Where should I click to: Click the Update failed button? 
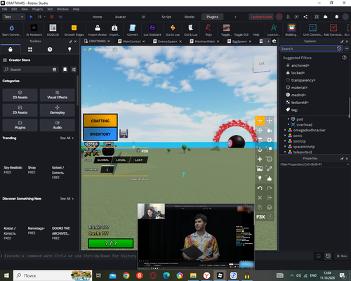261,17
